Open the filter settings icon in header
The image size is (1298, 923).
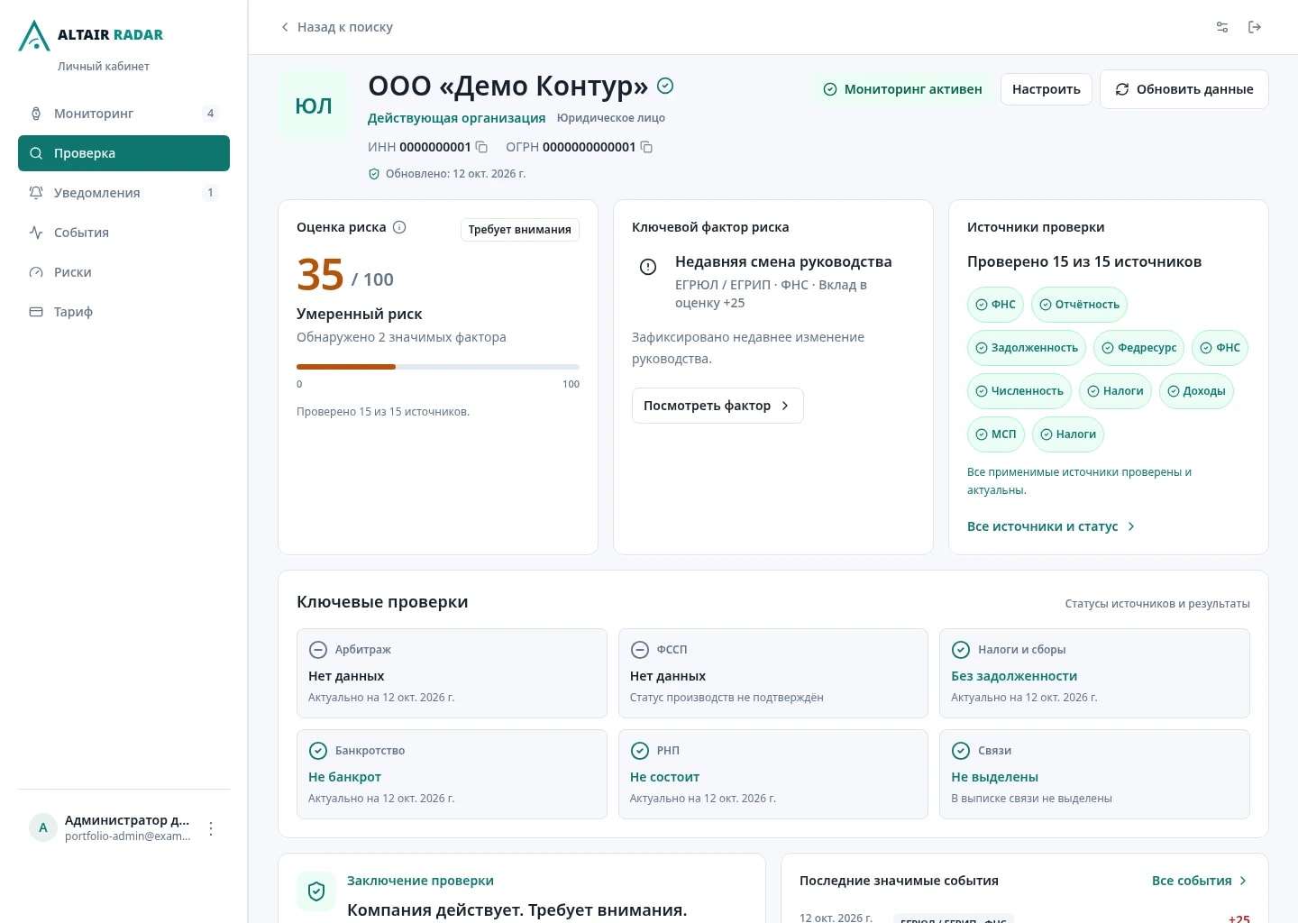[1222, 27]
